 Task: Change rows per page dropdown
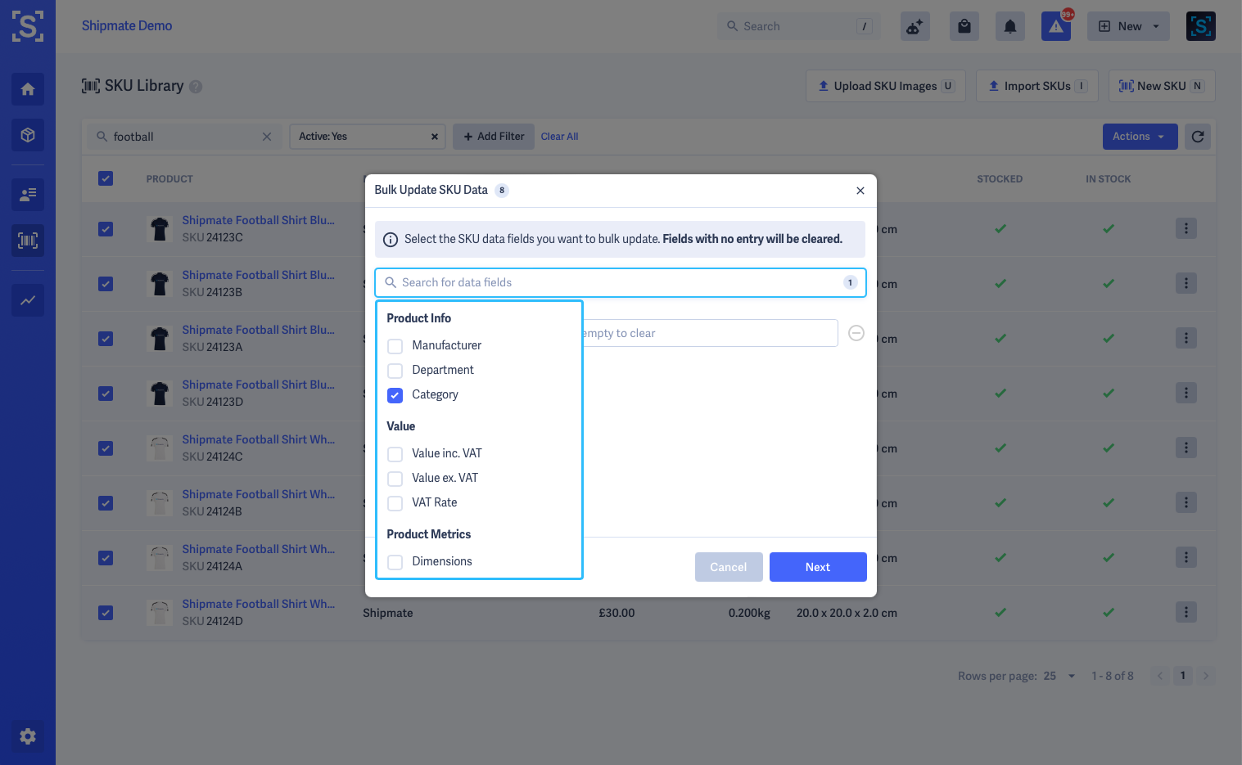click(1059, 676)
